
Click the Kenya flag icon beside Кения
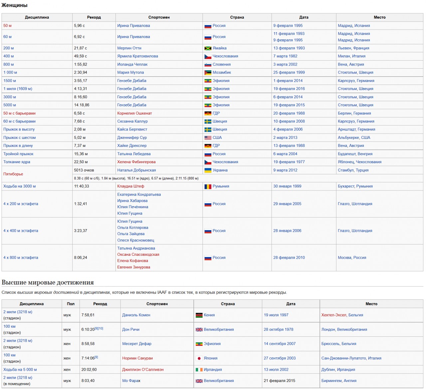(x=199, y=315)
